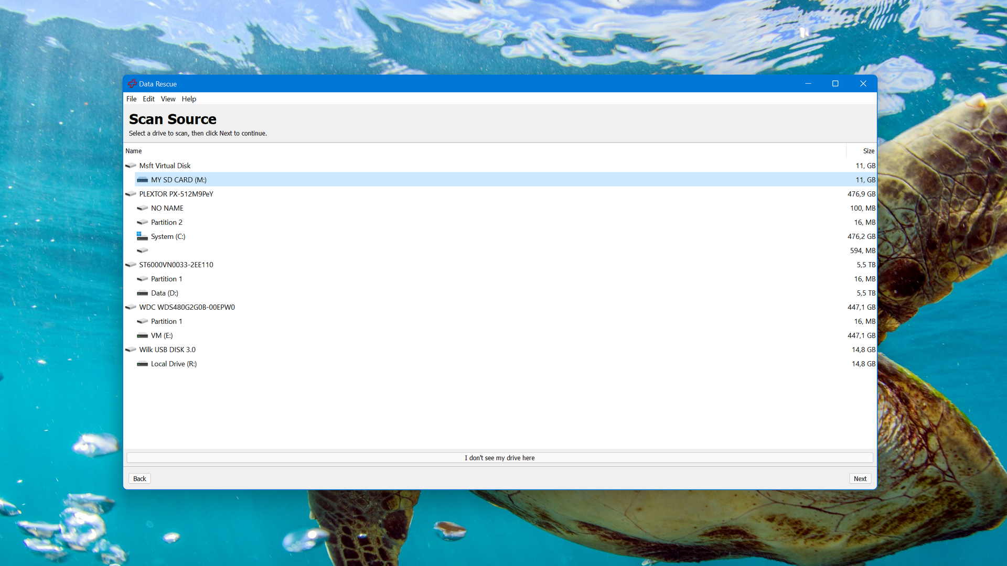Select the PLEXTOR PX-512M9PeY drive
The image size is (1007, 566).
pyautogui.click(x=500, y=194)
